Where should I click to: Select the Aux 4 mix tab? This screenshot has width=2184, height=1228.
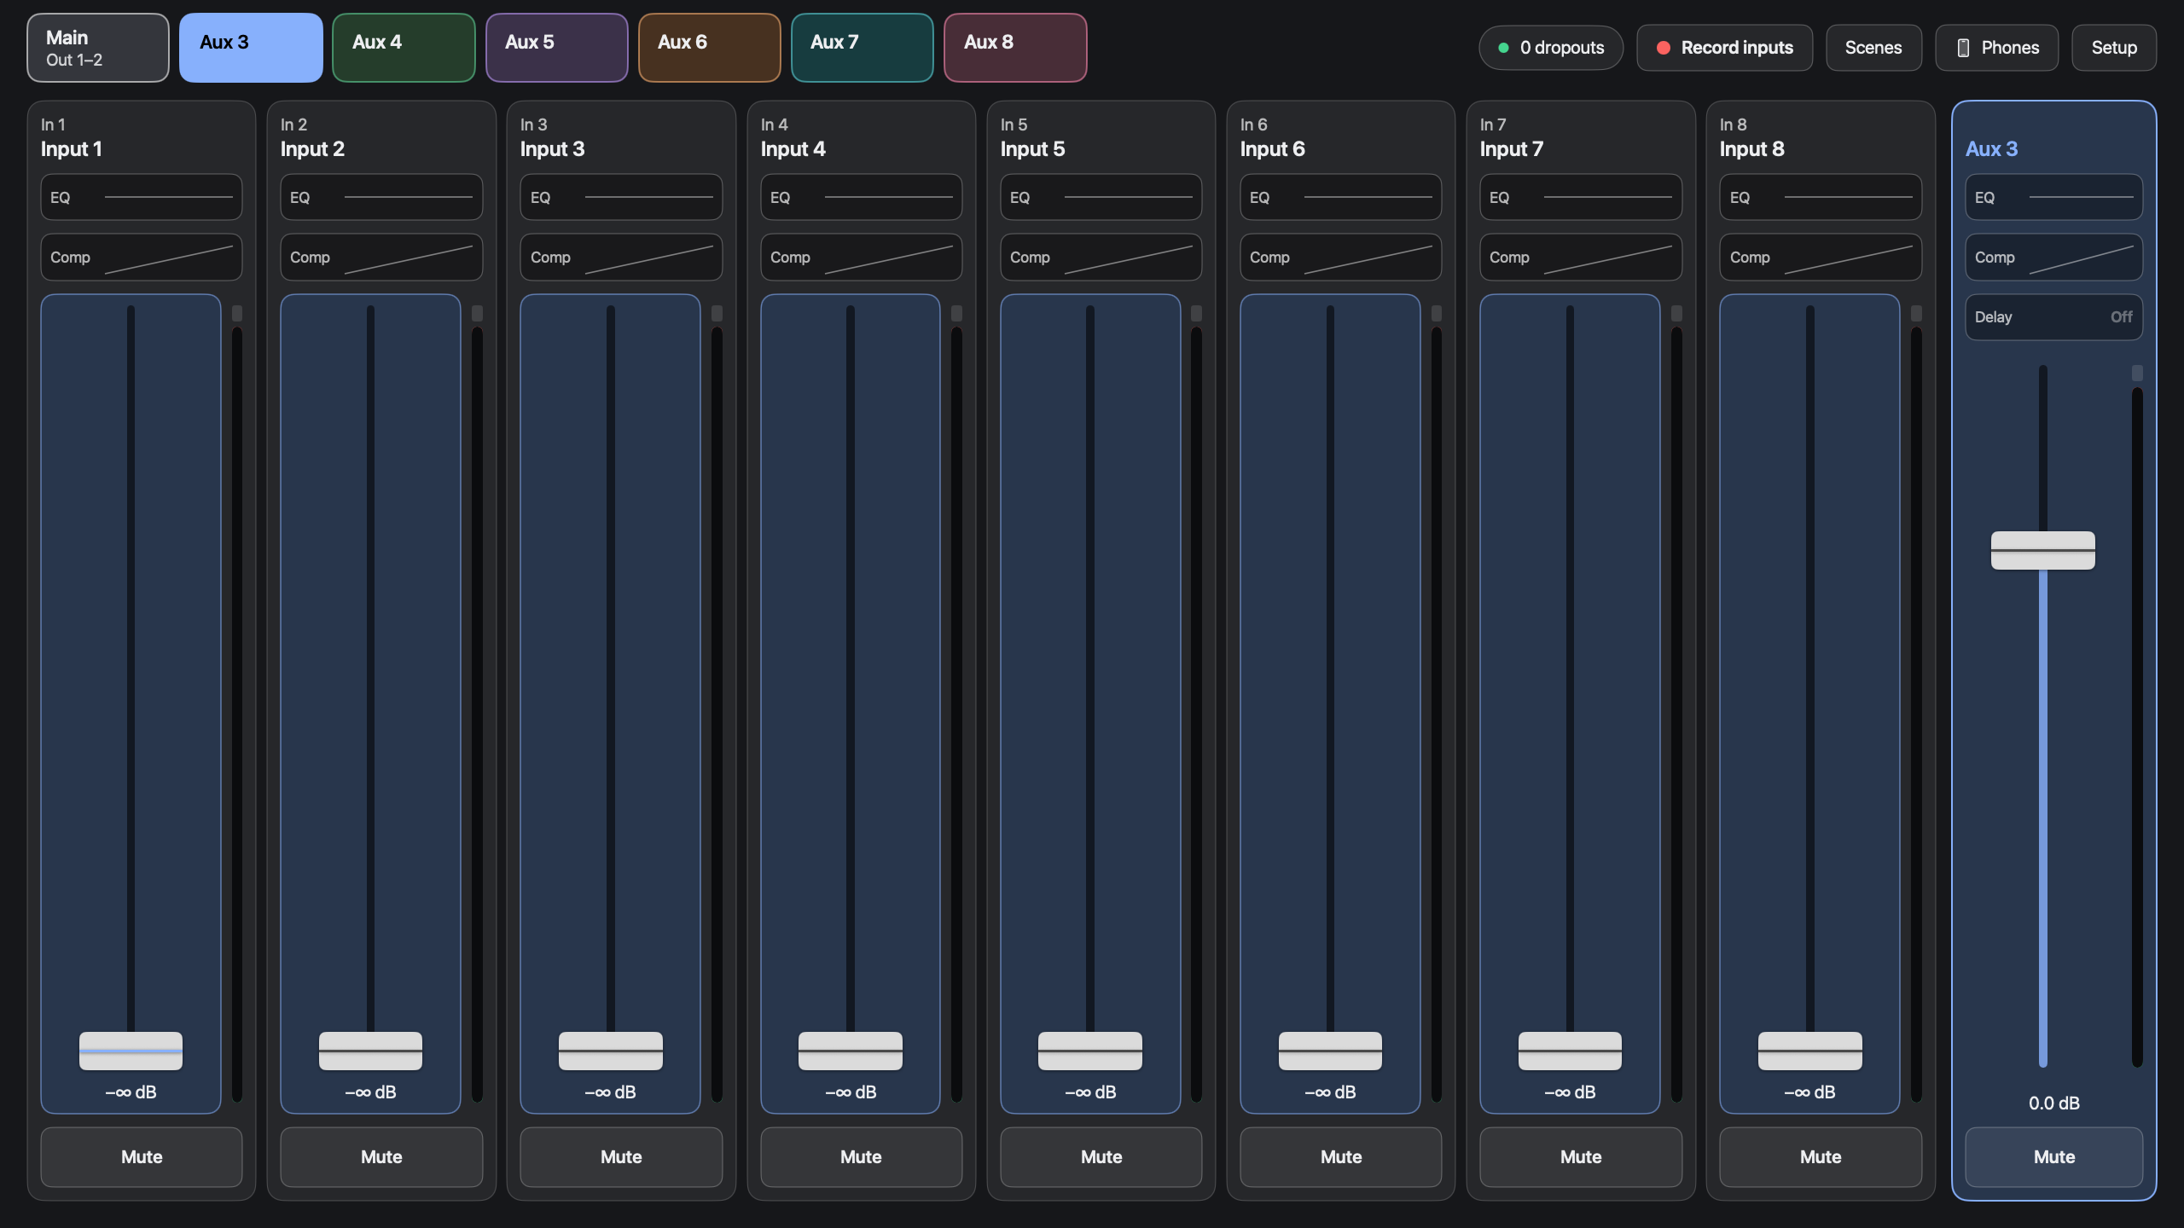tap(404, 48)
